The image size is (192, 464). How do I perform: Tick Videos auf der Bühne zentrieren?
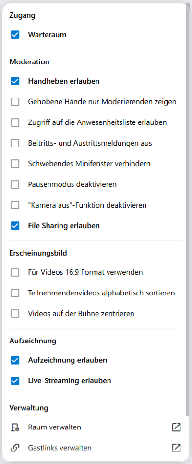[15, 313]
